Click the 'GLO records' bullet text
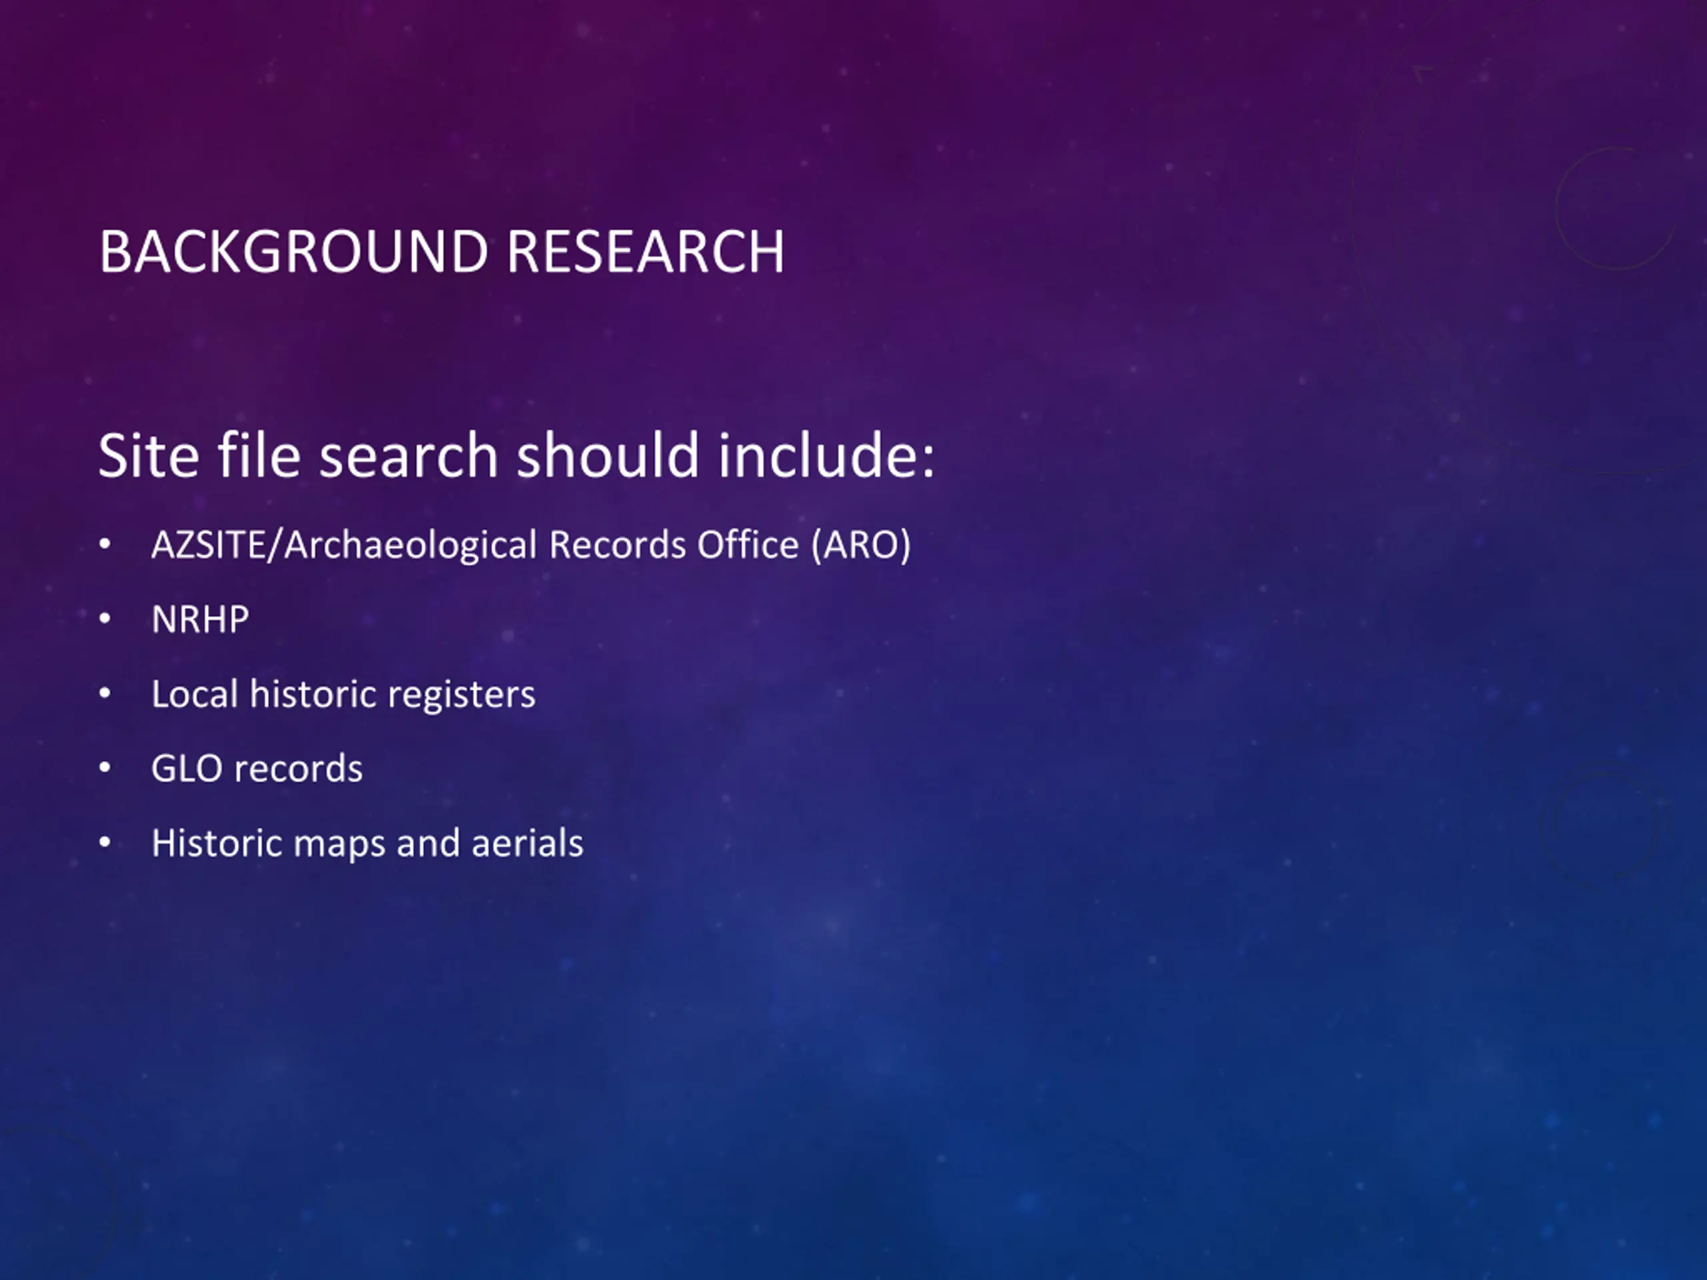This screenshot has height=1280, width=1707. (257, 769)
